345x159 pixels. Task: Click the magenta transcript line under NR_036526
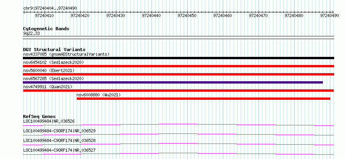pyautogui.click(x=178, y=125)
